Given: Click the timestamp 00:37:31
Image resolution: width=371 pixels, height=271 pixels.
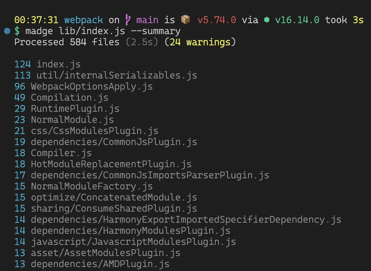Looking at the screenshot, I should [36, 20].
